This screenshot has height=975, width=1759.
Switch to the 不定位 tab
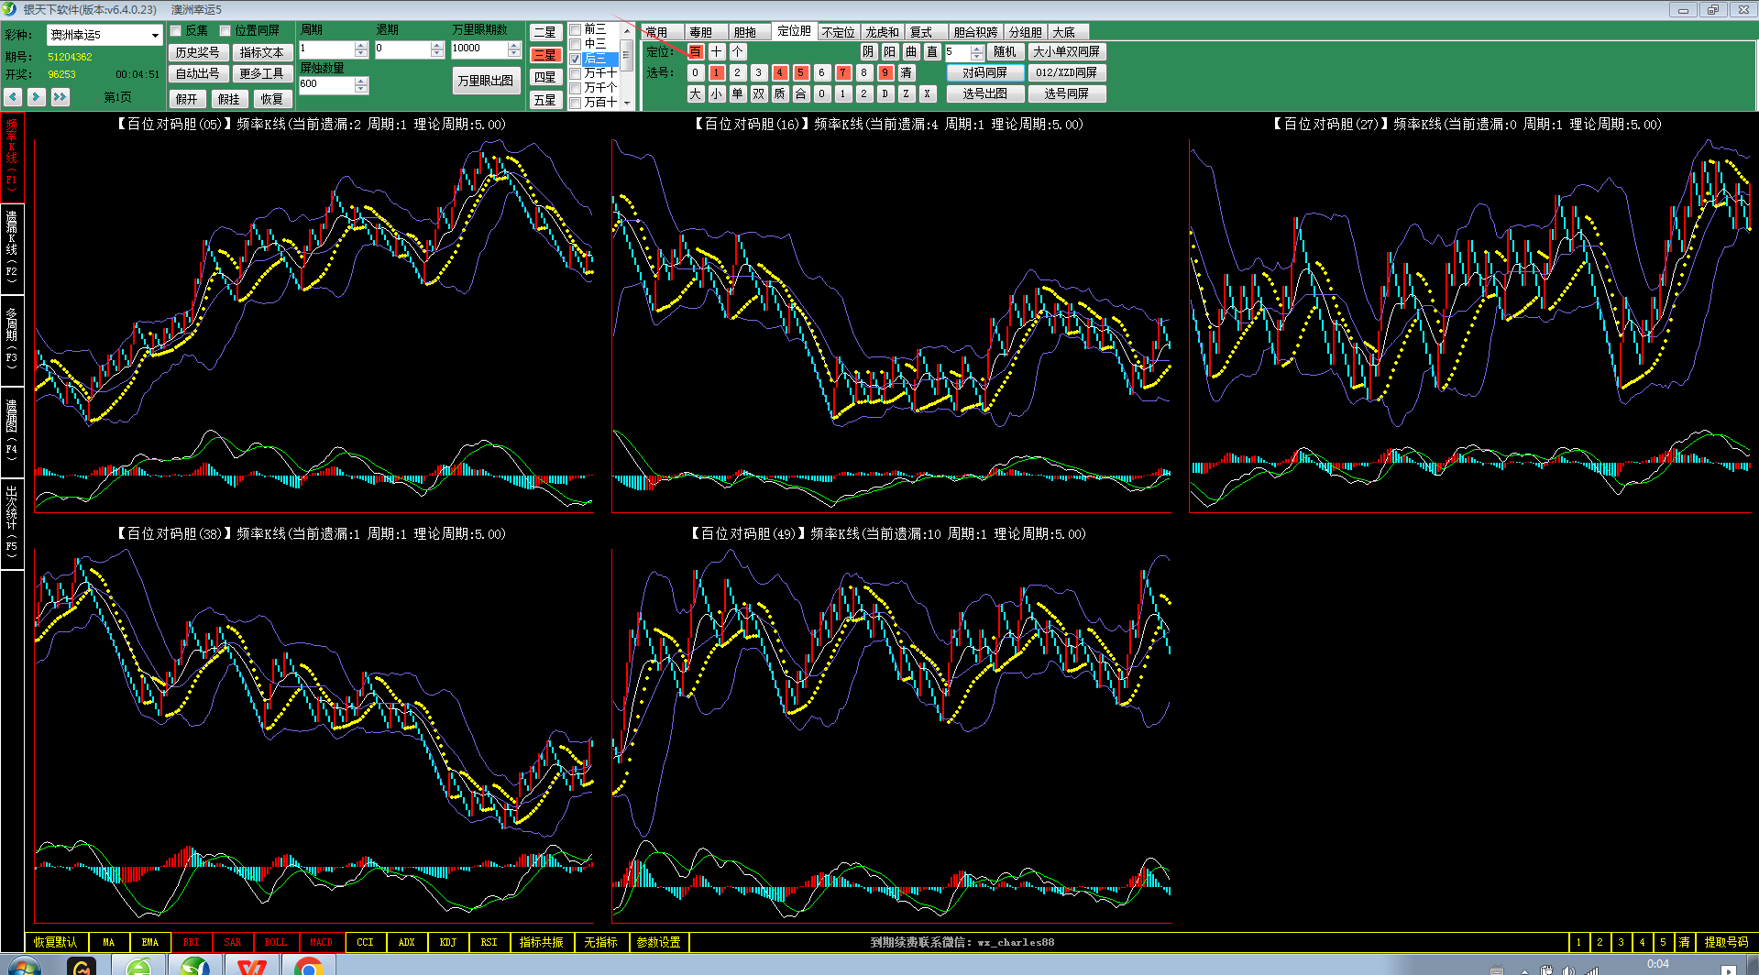coord(838,32)
